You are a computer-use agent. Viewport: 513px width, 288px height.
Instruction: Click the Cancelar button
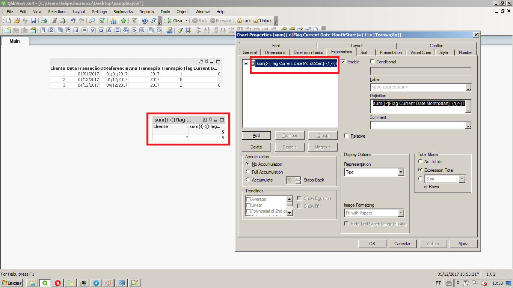point(403,244)
